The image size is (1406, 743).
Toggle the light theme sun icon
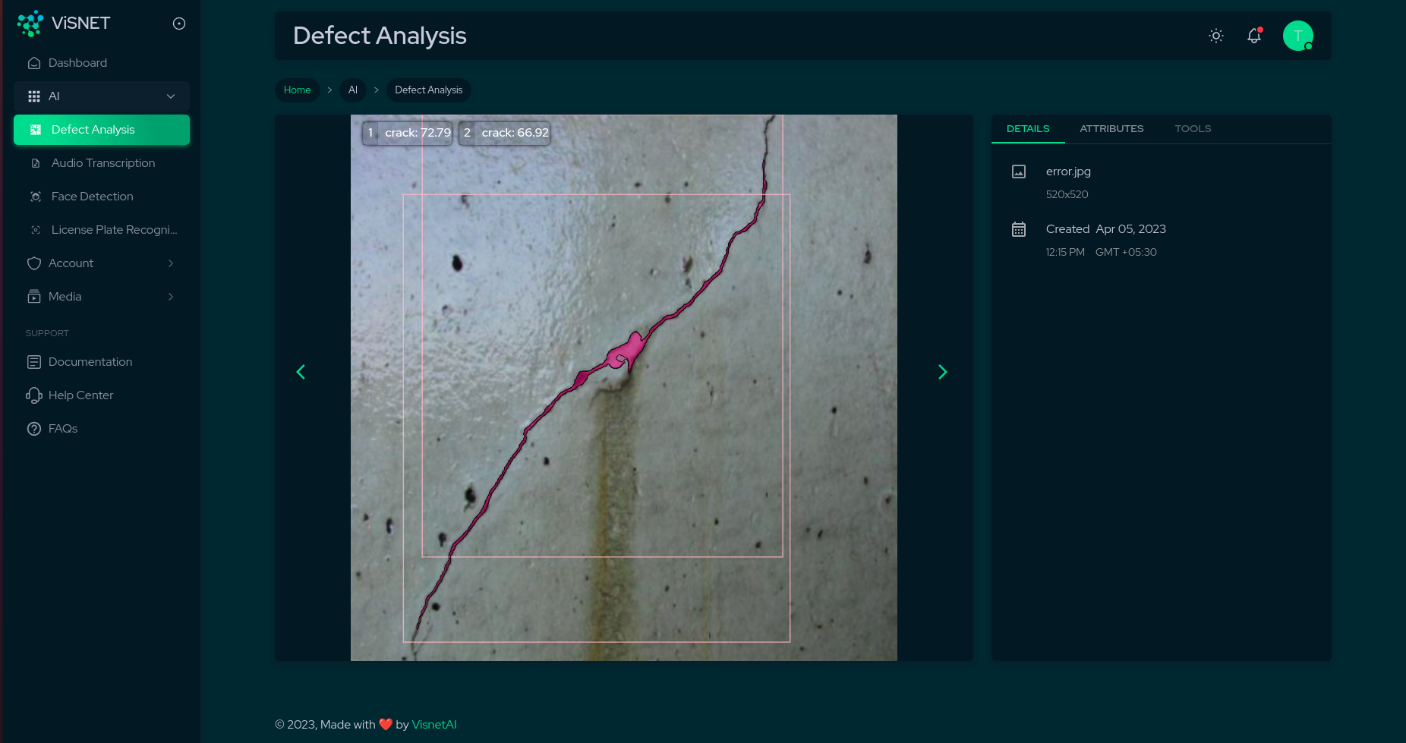point(1215,36)
